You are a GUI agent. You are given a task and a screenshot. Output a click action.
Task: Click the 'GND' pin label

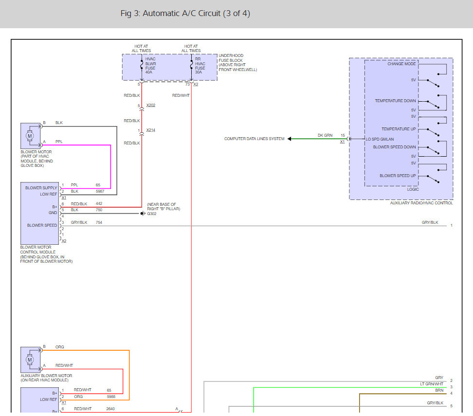click(53, 213)
